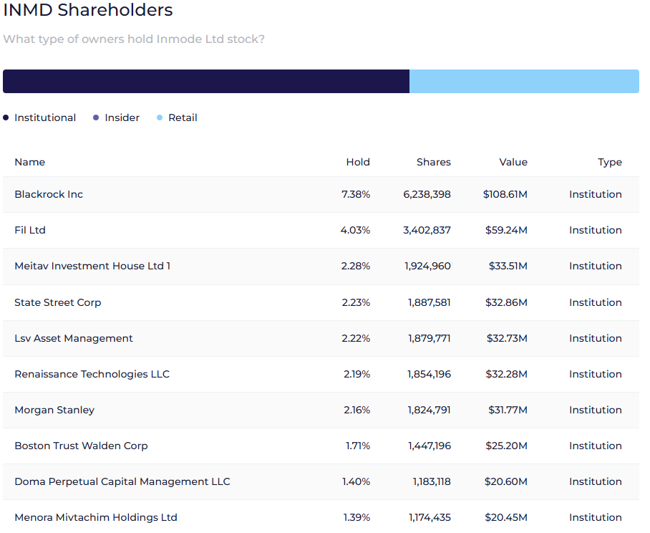Select Doma Perpetual Capital Management LLC

tap(122, 481)
